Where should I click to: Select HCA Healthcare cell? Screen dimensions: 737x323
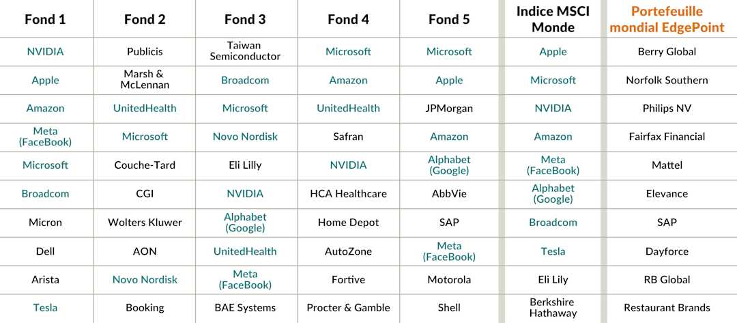tap(348, 194)
